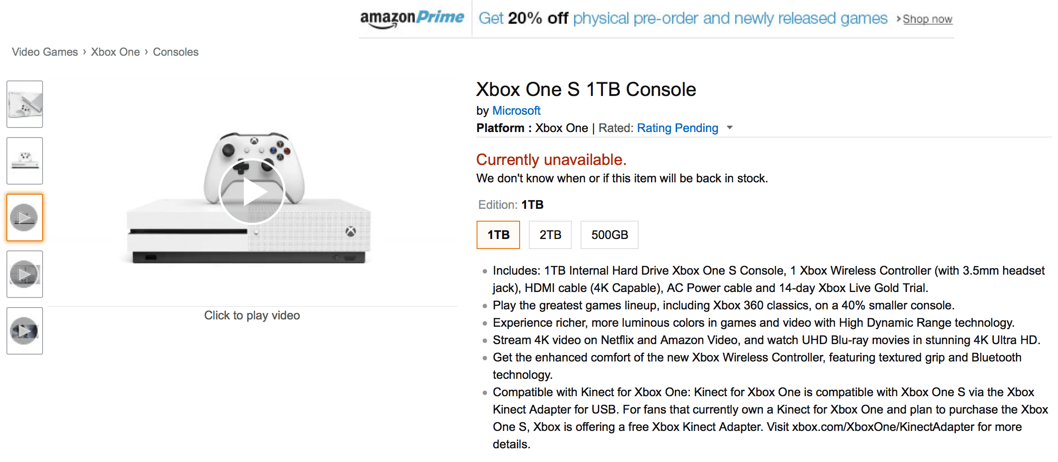1058x462 pixels.
Task: Expand the Rating Pending dropdown arrow
Action: click(730, 127)
